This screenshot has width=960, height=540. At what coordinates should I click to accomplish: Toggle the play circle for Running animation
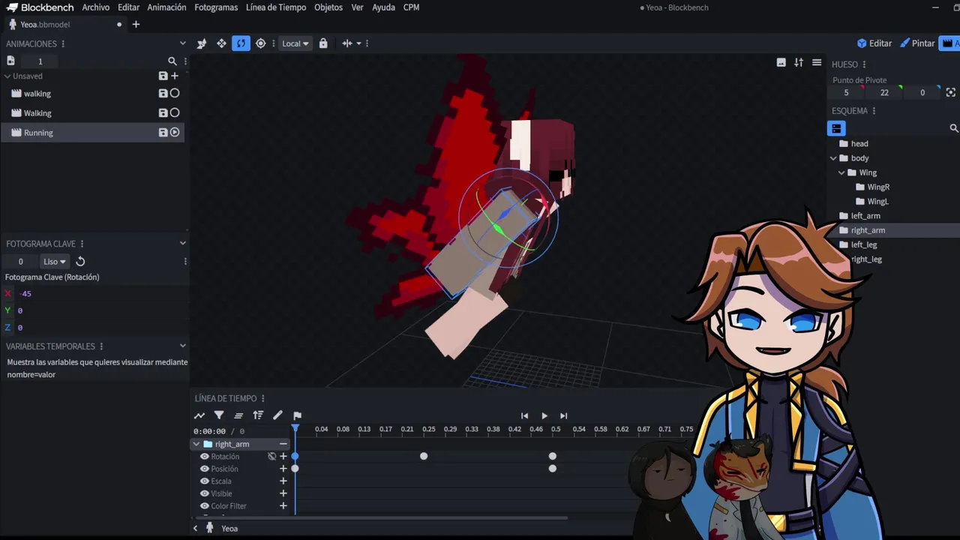pos(175,132)
